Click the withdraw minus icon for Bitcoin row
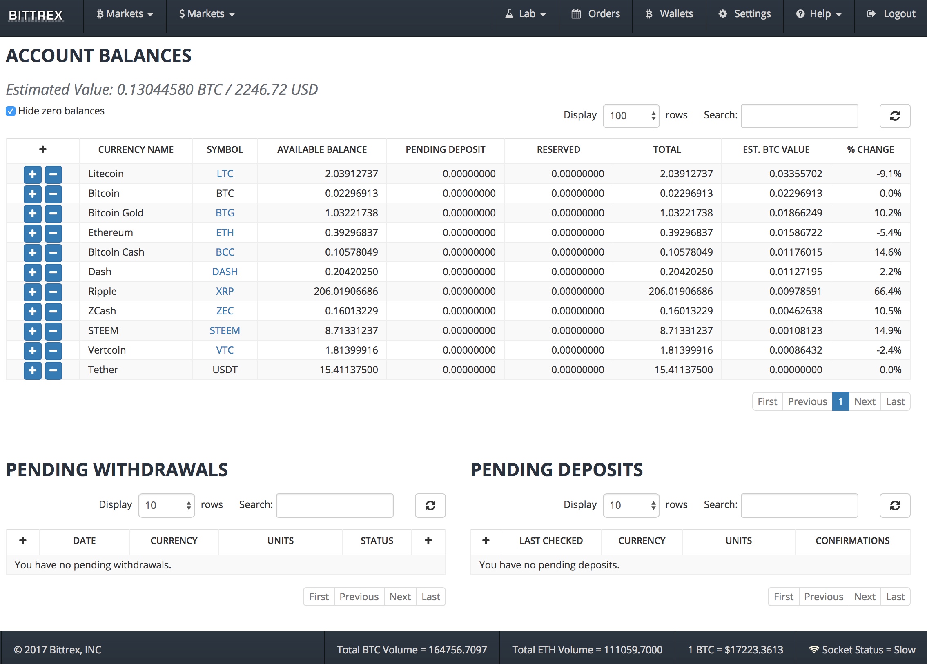The height and width of the screenshot is (664, 927). tap(53, 194)
